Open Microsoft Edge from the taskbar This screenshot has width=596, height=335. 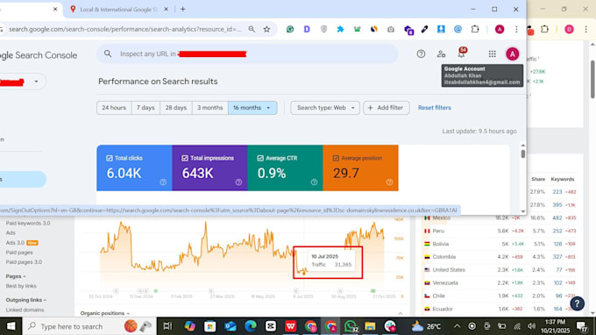[x=251, y=326]
